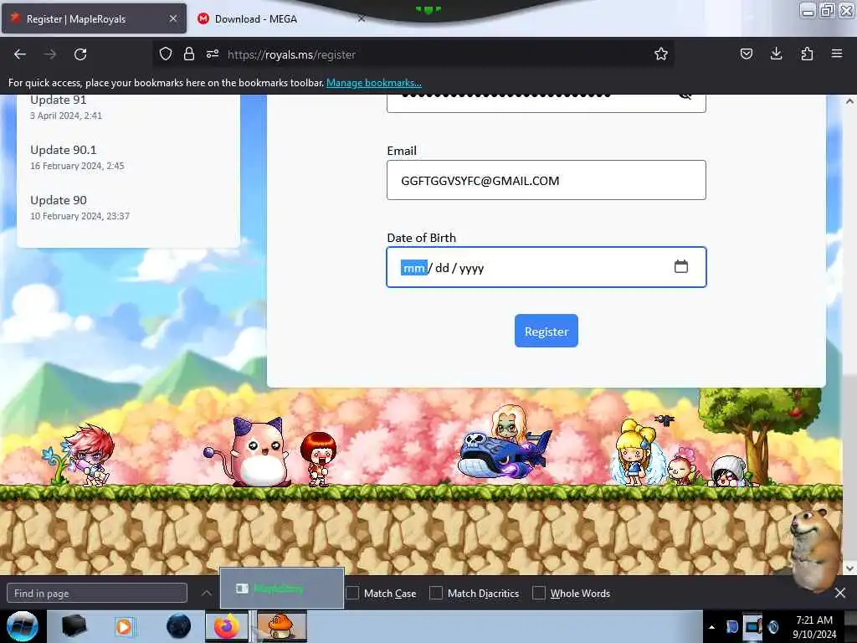
Task: Click the Date of Birth label
Action: (x=422, y=238)
